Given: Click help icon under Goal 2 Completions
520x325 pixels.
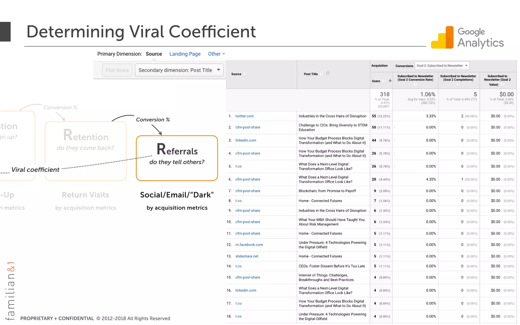Looking at the screenshot, I should pos(458,84).
